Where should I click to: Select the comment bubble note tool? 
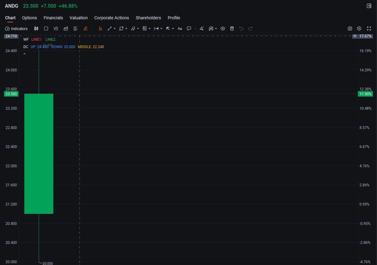[189, 29]
